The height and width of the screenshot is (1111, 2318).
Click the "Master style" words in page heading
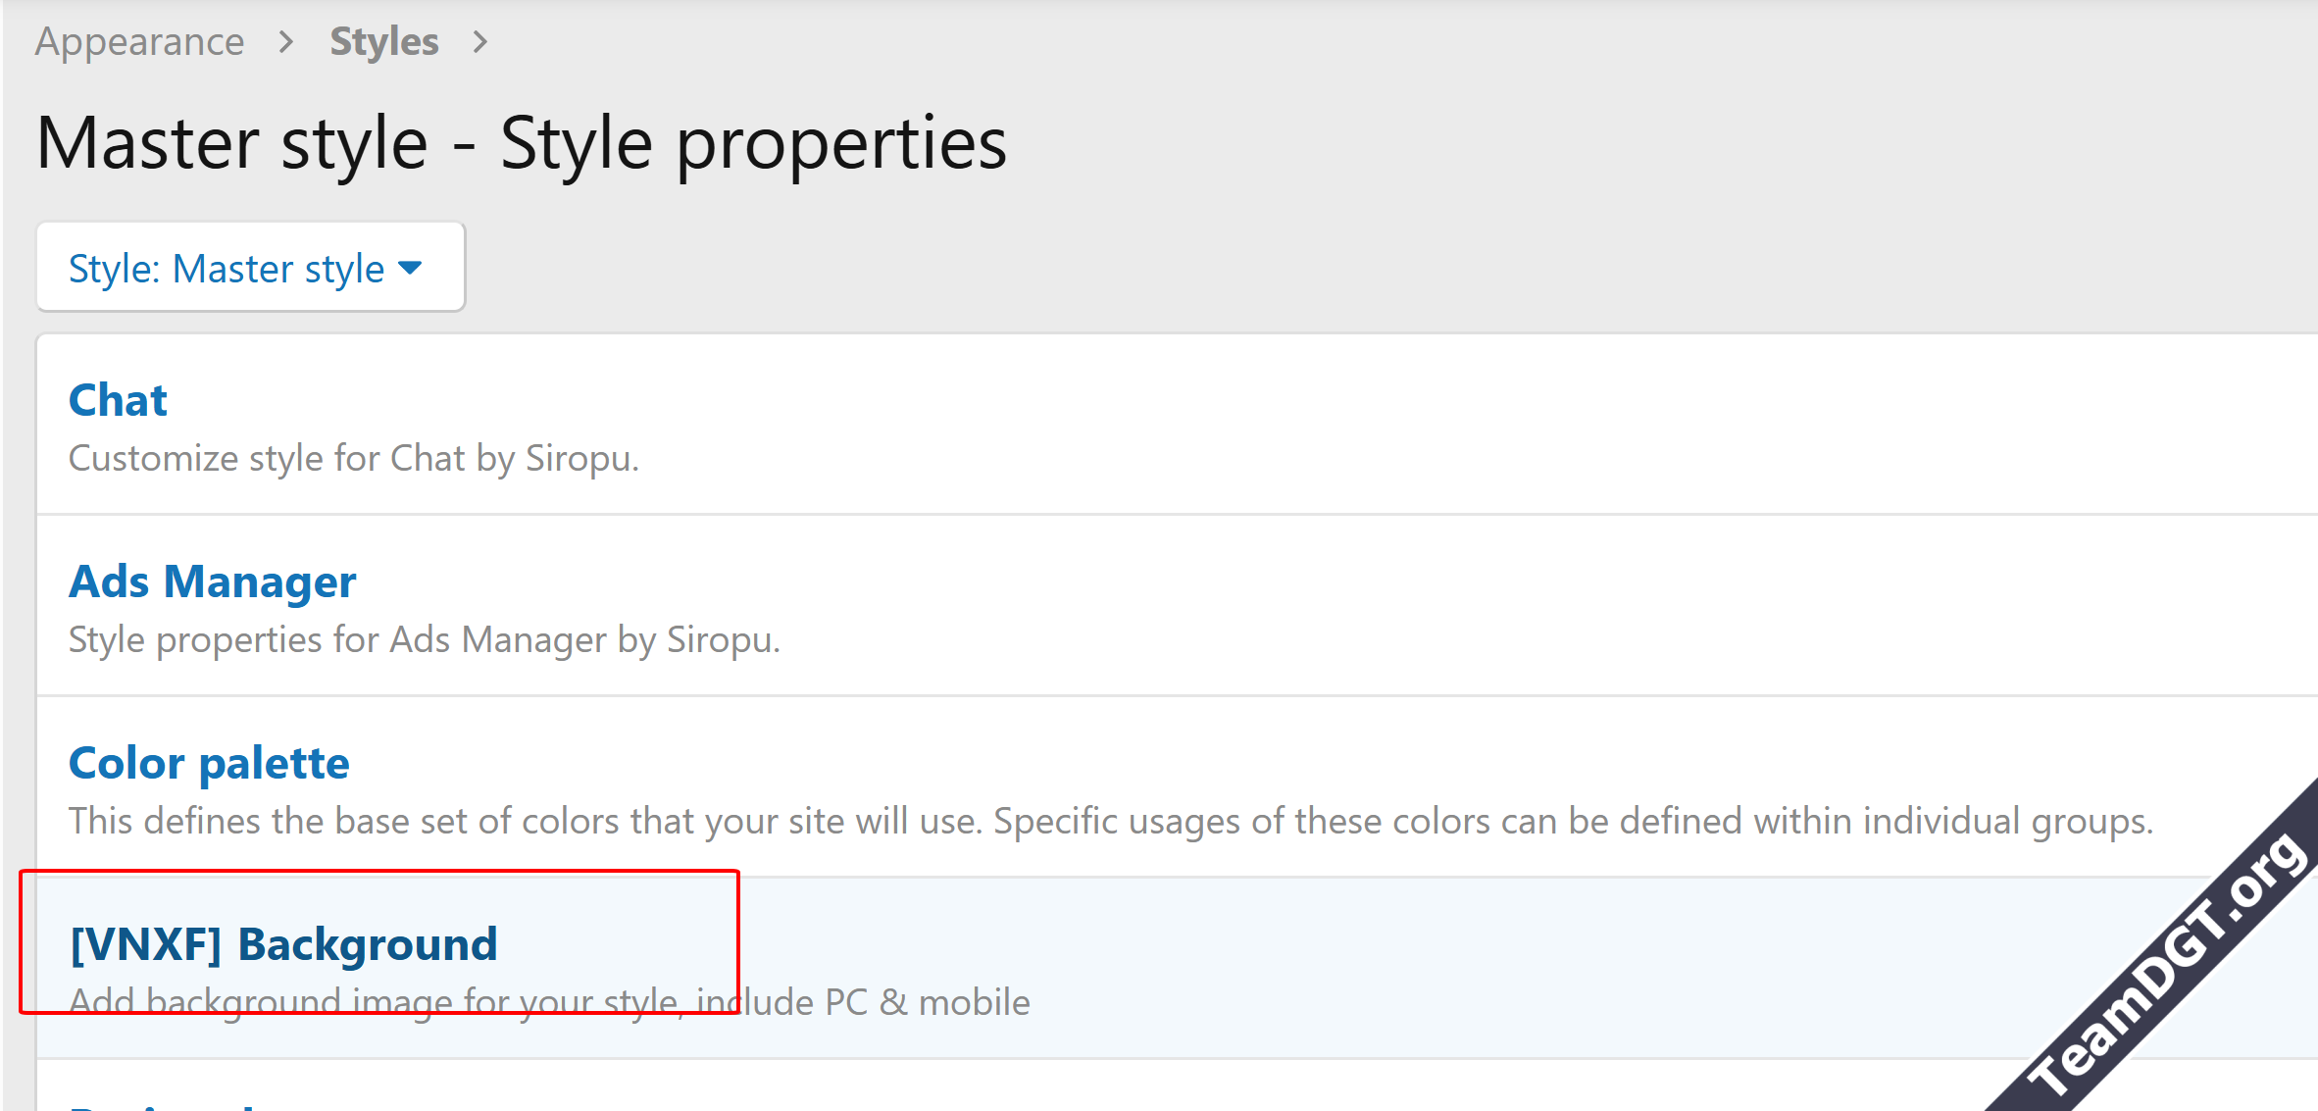[x=232, y=144]
